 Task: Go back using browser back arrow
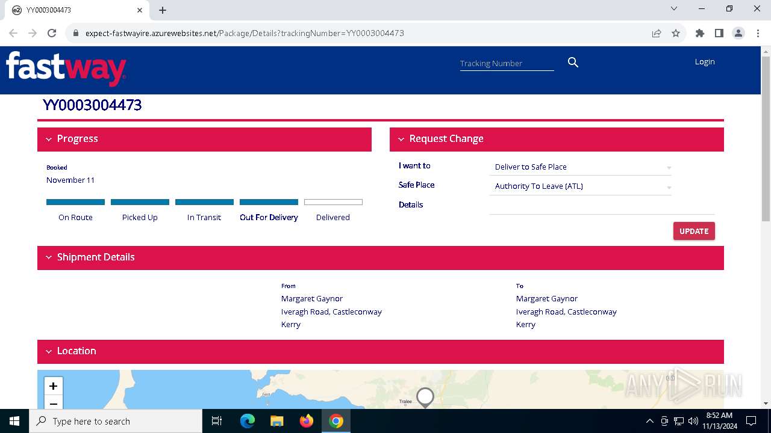click(13, 33)
